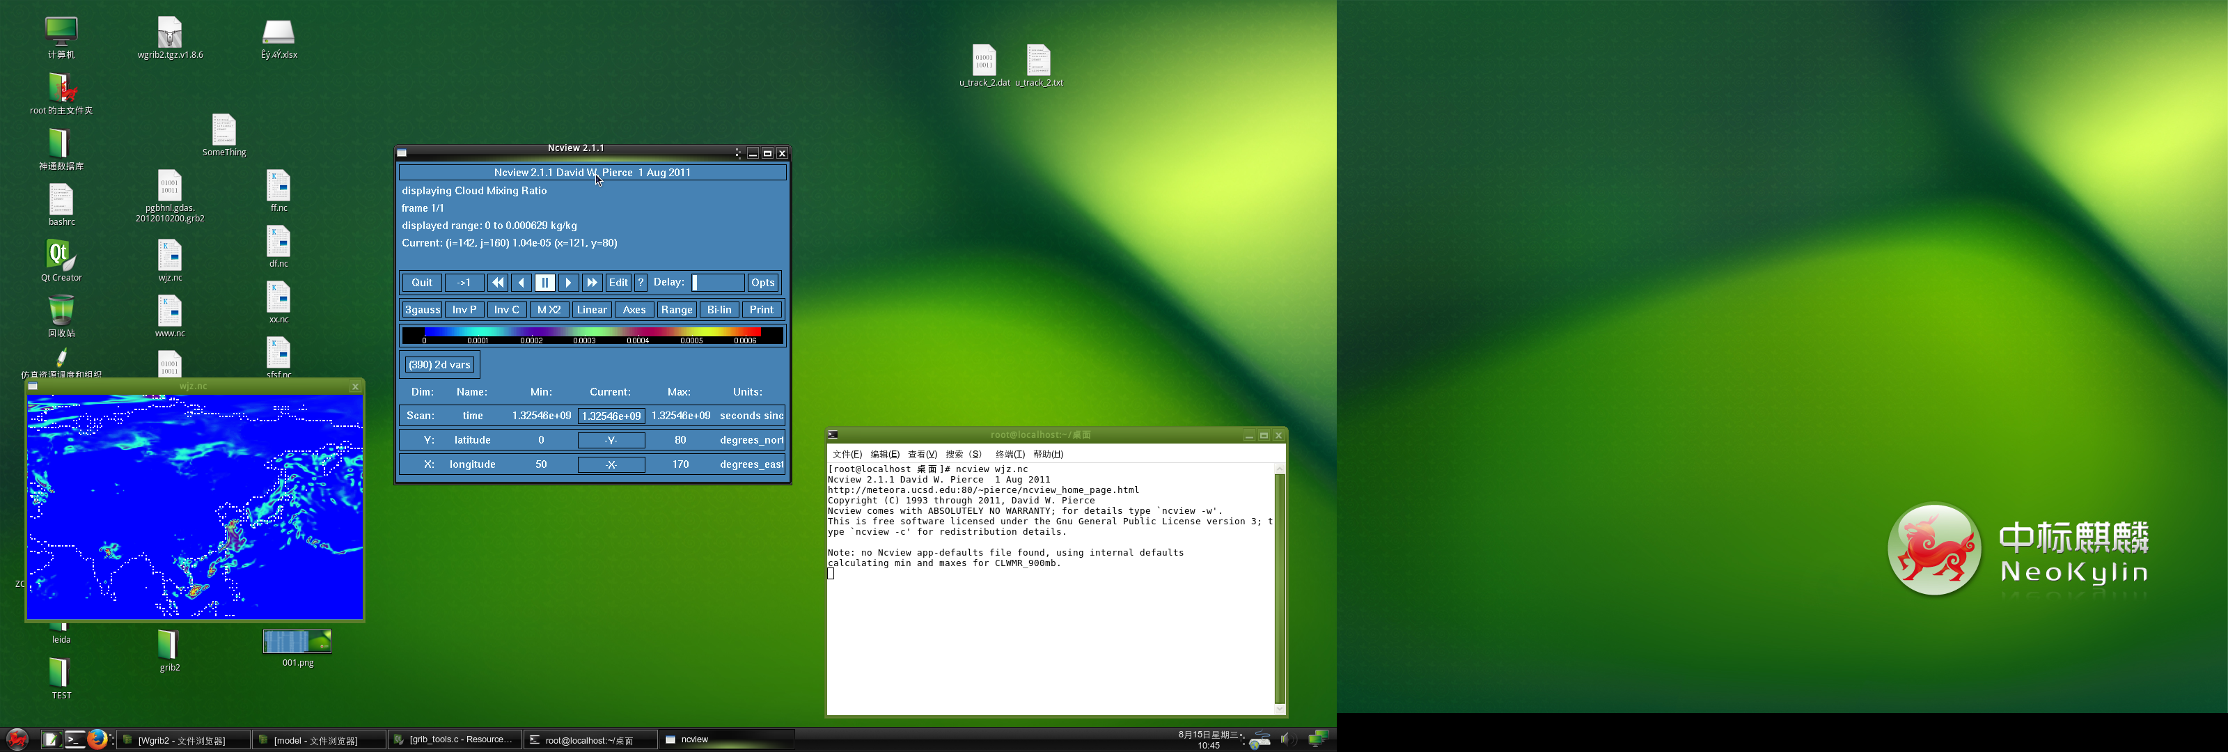Click the -X- longitude axis button
2228x752 pixels.
point(611,464)
